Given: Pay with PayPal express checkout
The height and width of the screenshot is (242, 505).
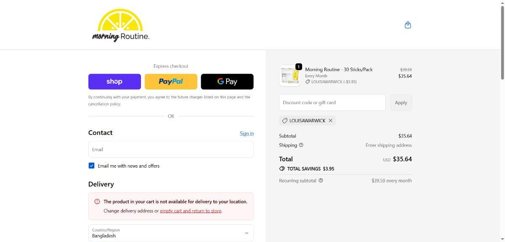Looking at the screenshot, I should [x=171, y=82].
